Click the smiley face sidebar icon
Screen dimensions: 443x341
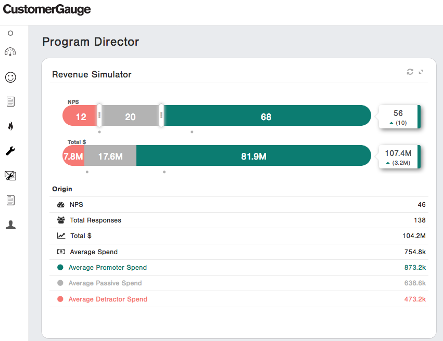coord(10,77)
